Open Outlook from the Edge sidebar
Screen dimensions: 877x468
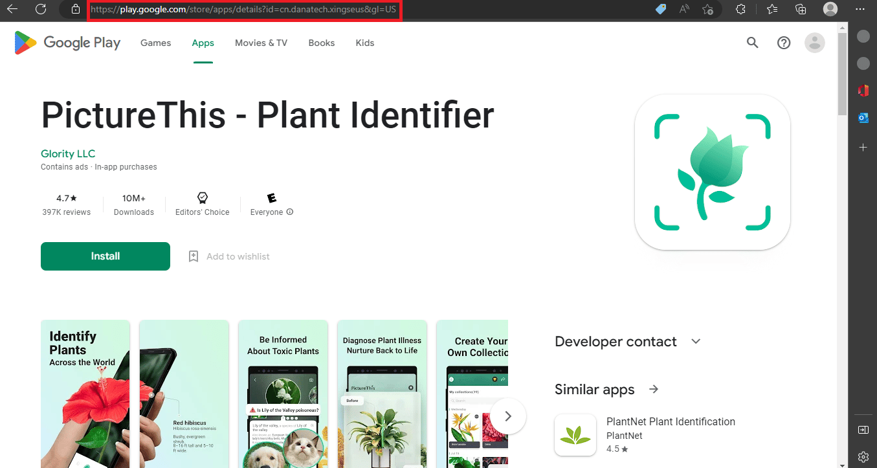coord(863,118)
